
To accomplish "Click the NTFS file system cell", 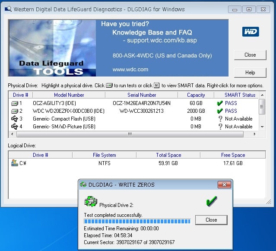I will (x=105, y=163).
